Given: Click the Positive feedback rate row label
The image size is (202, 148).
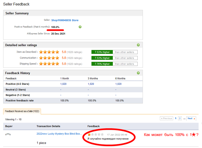Looking at the screenshot, I should [20, 100].
